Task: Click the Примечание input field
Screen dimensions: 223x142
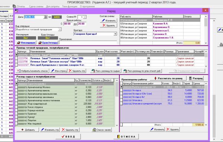Action: point(88,43)
